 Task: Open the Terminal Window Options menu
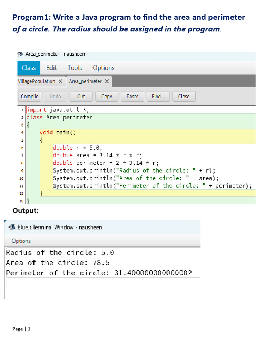click(21, 241)
